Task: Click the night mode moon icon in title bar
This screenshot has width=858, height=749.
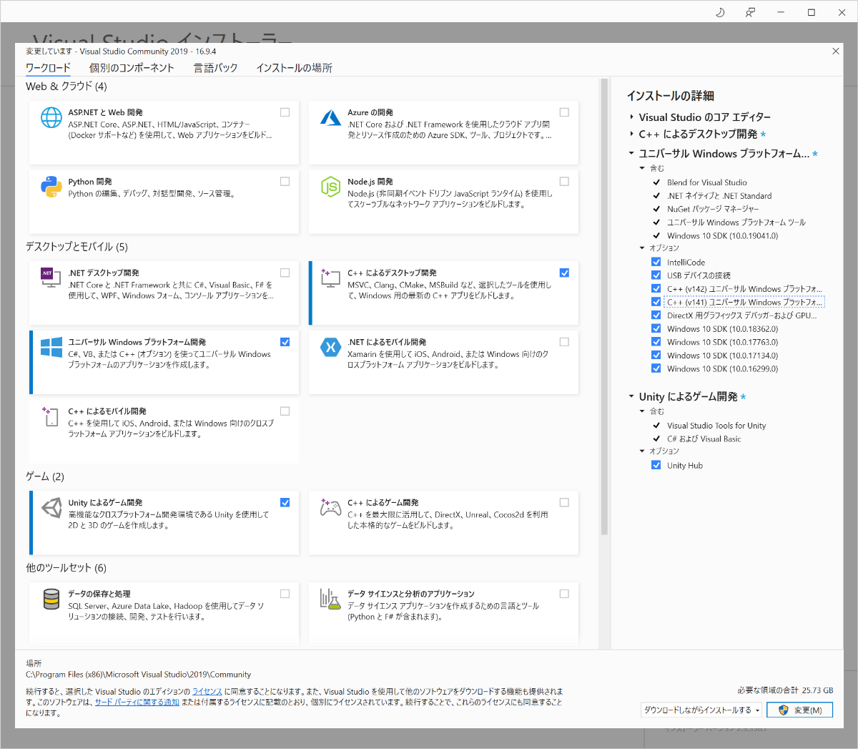Action: [x=720, y=12]
